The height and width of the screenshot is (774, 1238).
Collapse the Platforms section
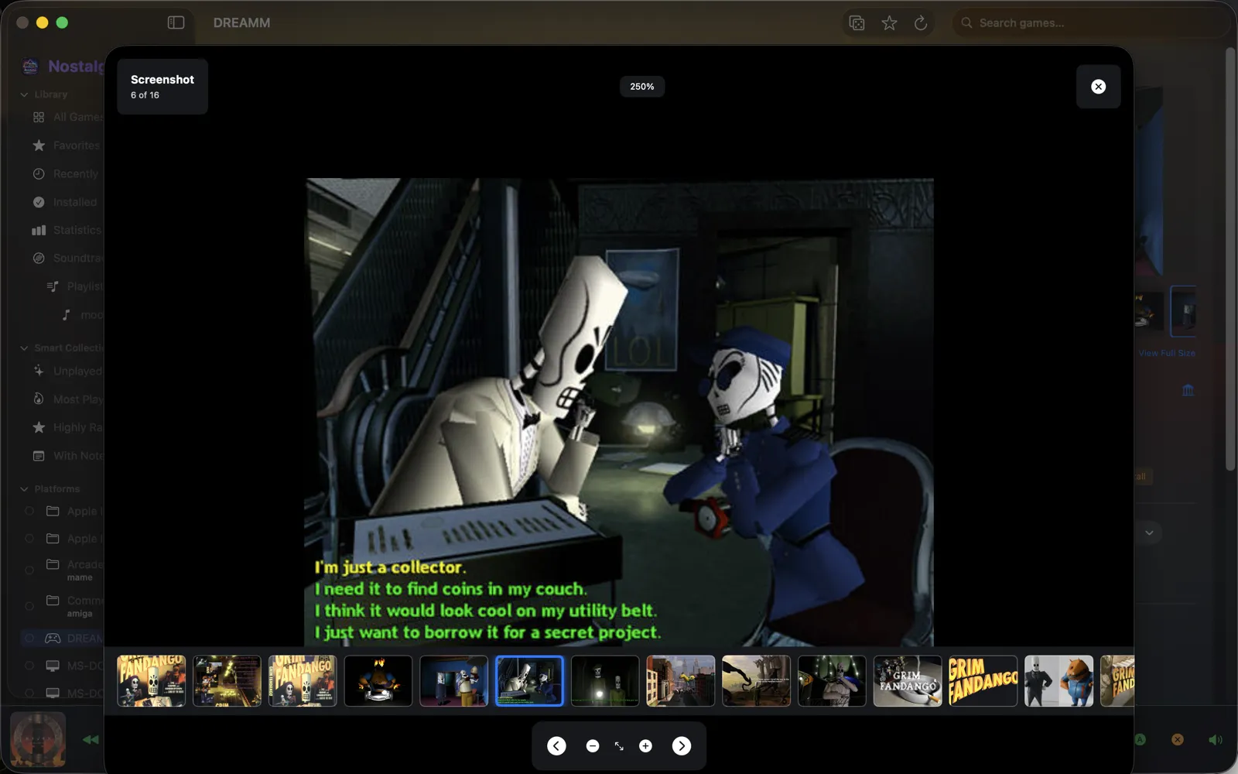[24, 489]
